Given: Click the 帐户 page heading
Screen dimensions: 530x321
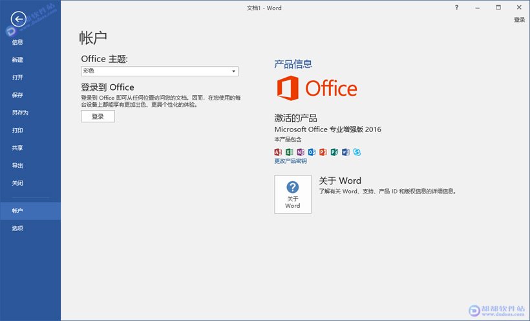Looking at the screenshot, I should 93,38.
